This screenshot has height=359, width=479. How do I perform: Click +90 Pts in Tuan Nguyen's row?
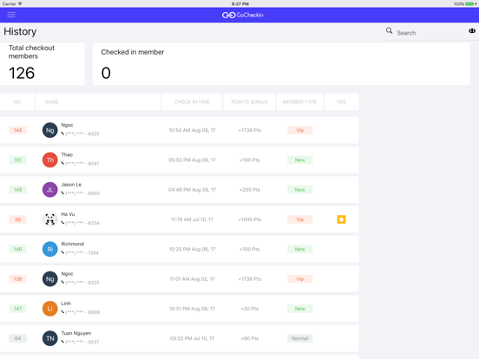250,338
